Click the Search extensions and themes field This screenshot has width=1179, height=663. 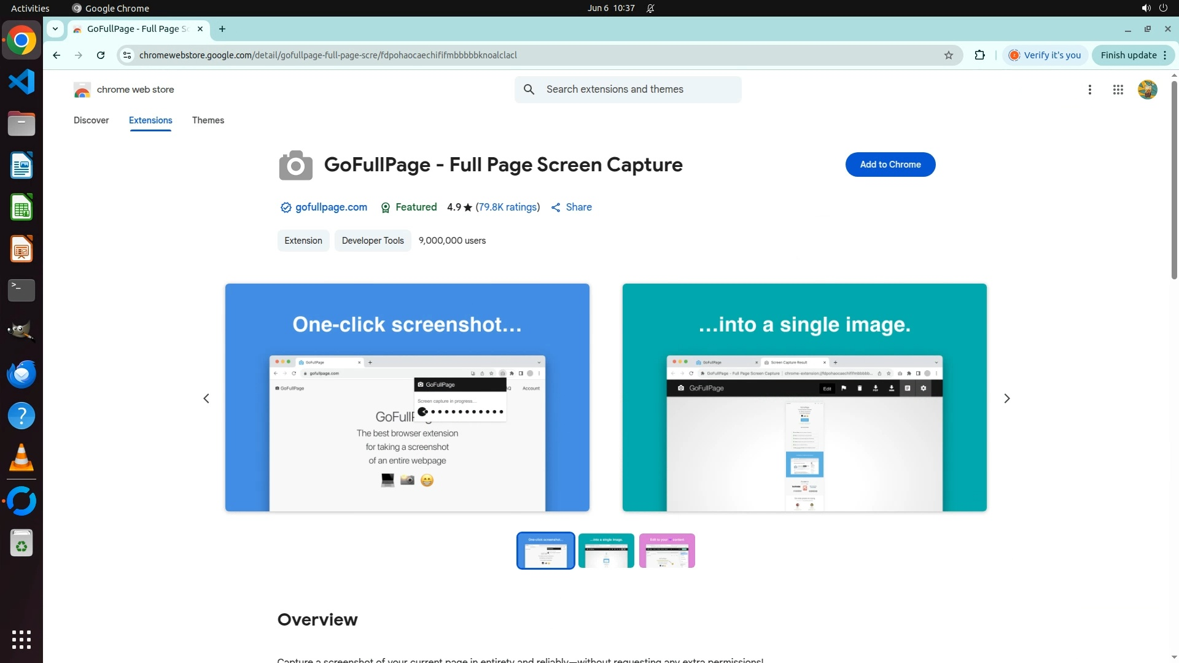[x=639, y=90]
